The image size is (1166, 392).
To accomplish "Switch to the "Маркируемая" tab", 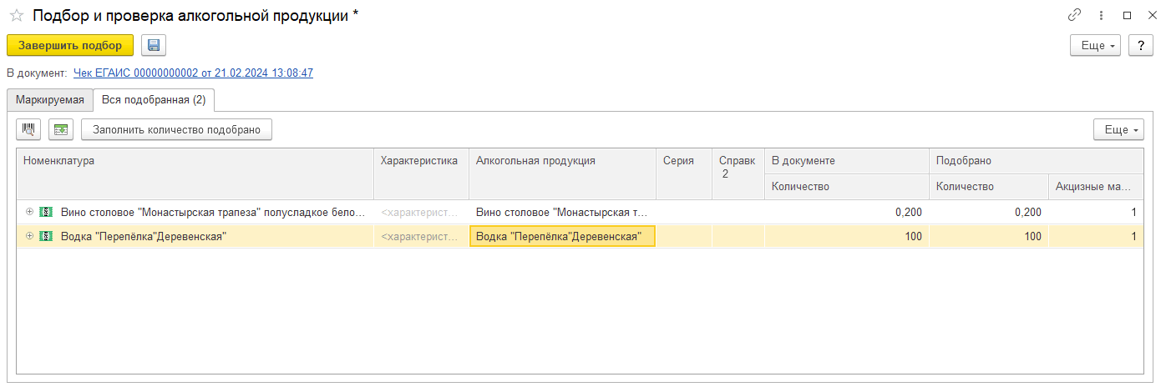I will [x=50, y=100].
